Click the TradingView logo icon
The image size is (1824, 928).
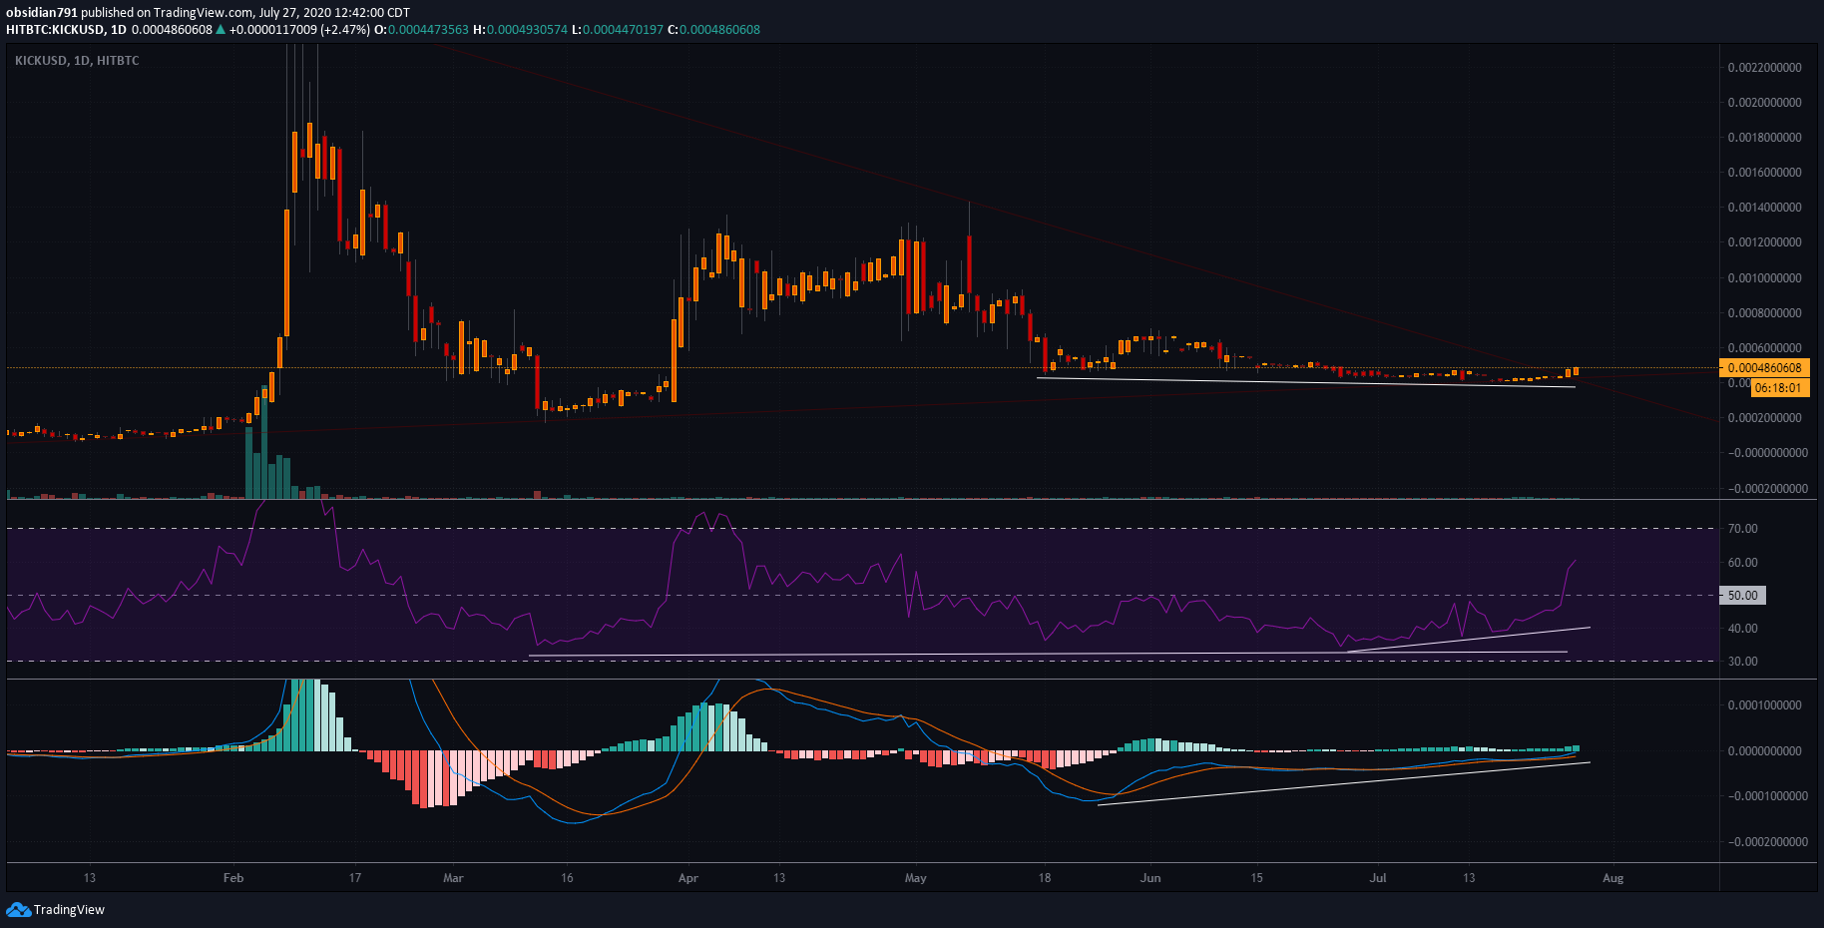[x=18, y=909]
